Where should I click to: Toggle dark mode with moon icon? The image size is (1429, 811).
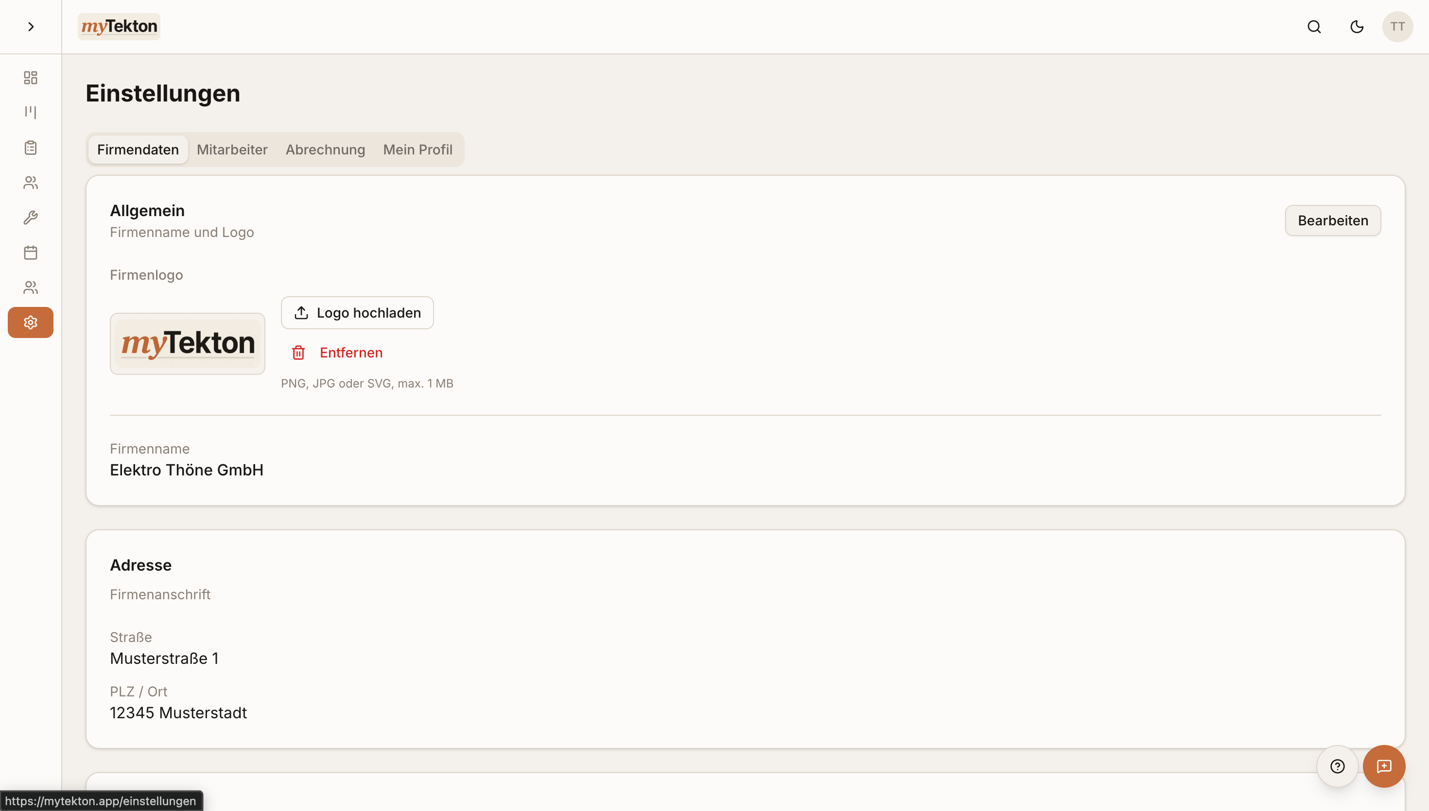tap(1357, 27)
